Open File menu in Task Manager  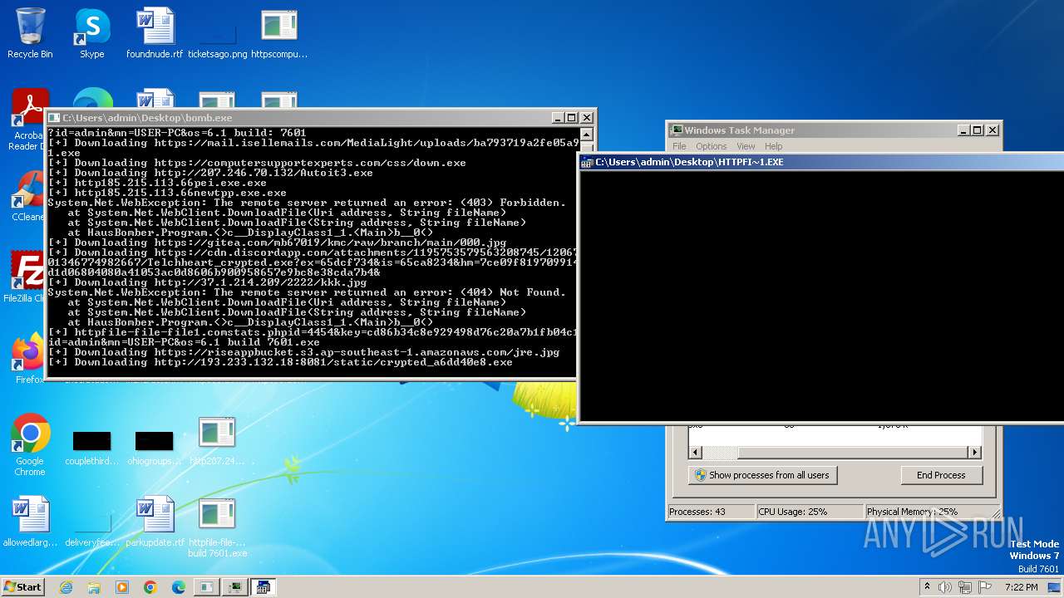click(679, 146)
